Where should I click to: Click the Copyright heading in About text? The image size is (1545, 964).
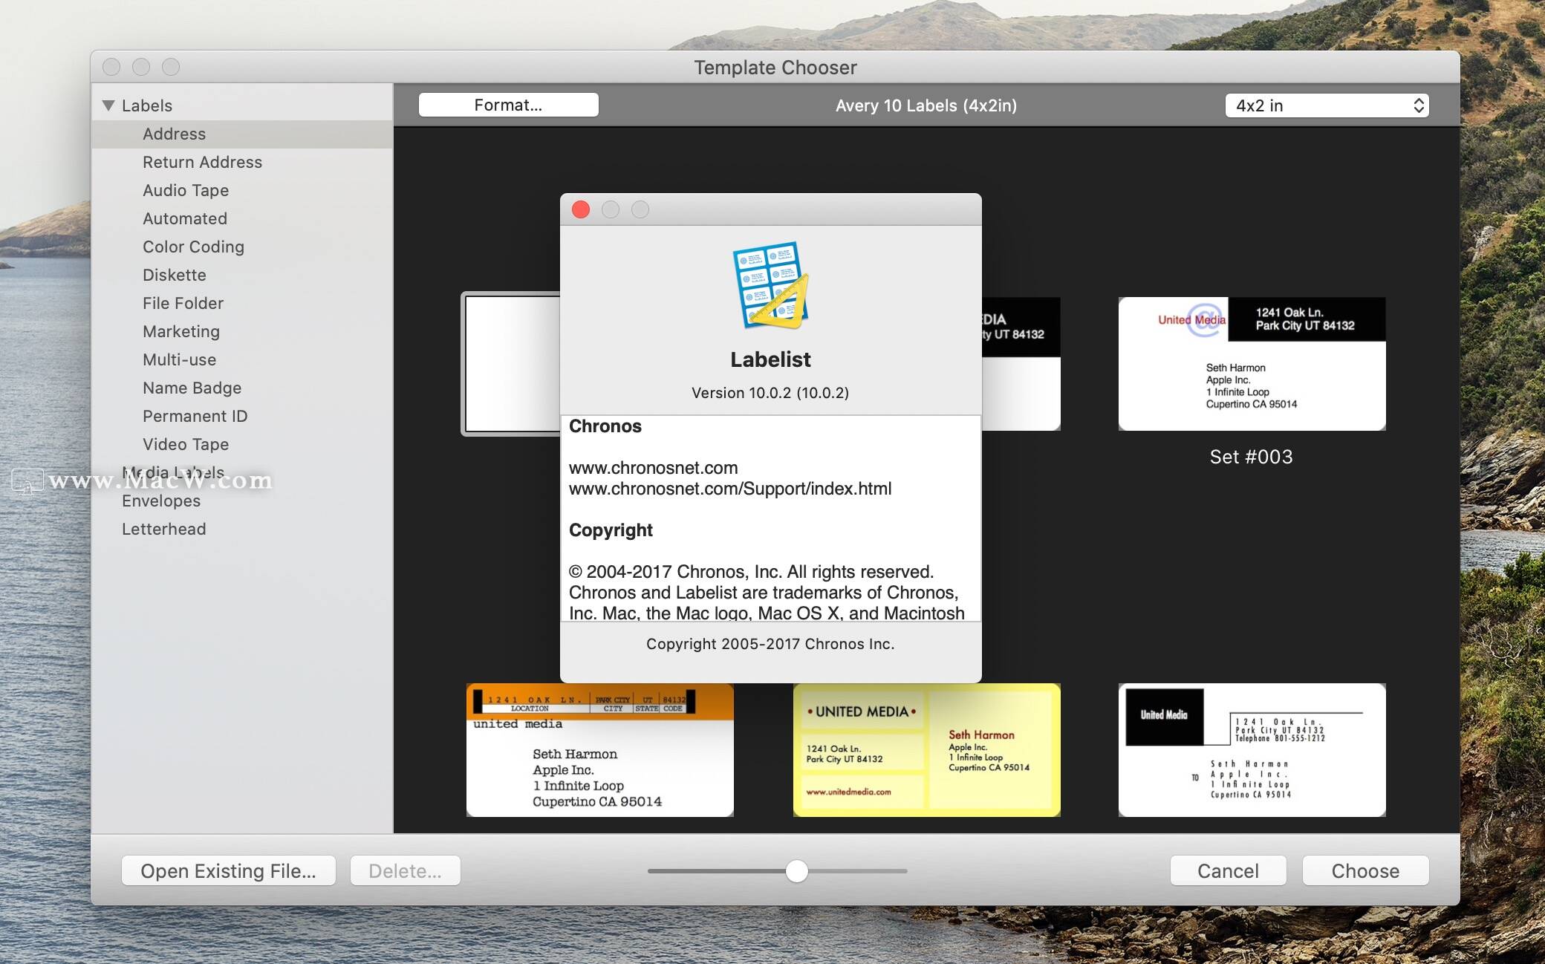coord(611,530)
